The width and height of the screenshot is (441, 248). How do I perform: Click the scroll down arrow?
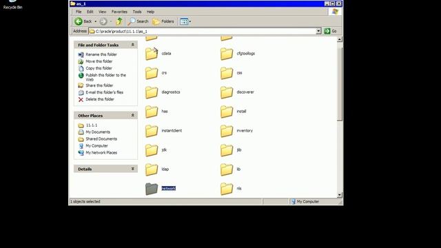point(340,194)
